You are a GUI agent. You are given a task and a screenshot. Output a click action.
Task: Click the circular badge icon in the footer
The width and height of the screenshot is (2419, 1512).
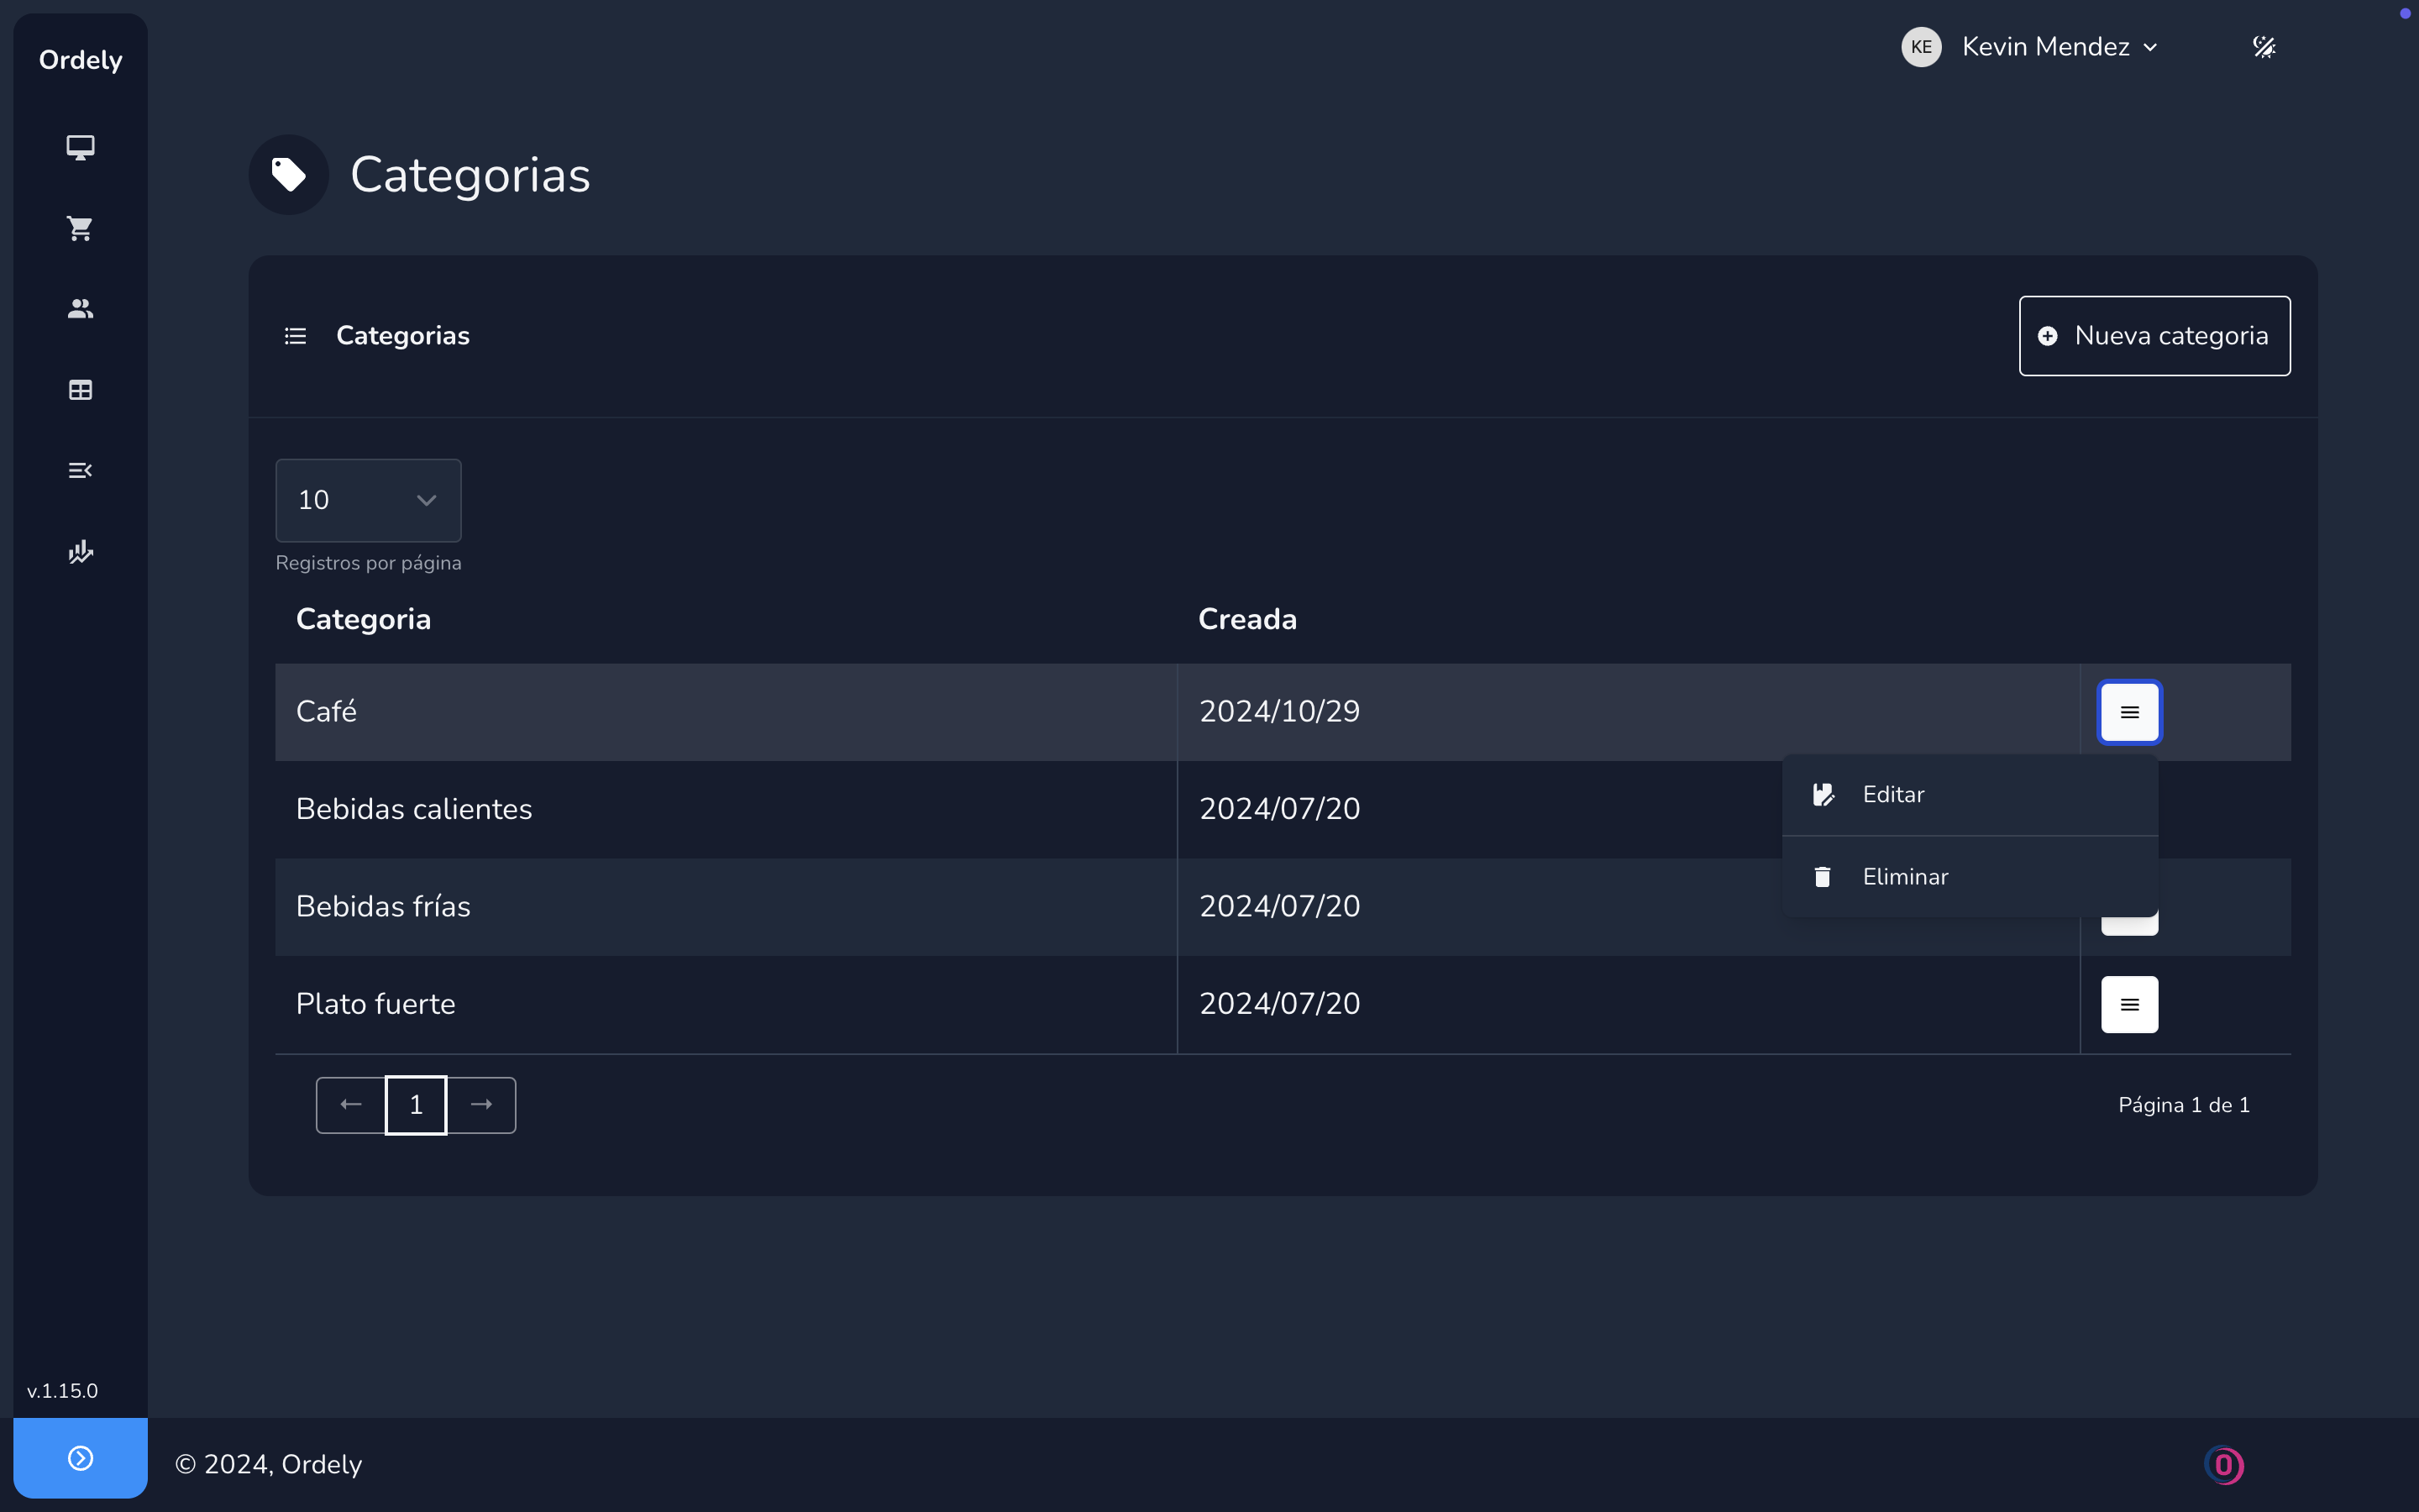pos(2224,1466)
